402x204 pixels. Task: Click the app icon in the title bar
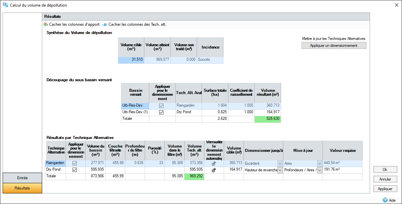tap(6, 5)
